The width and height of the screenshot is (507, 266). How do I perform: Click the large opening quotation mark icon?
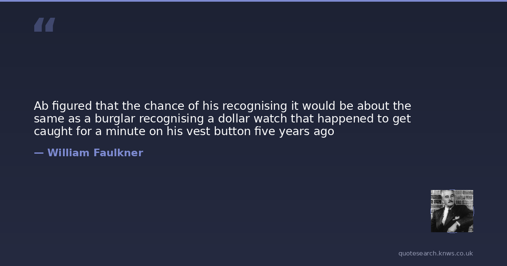click(x=44, y=25)
